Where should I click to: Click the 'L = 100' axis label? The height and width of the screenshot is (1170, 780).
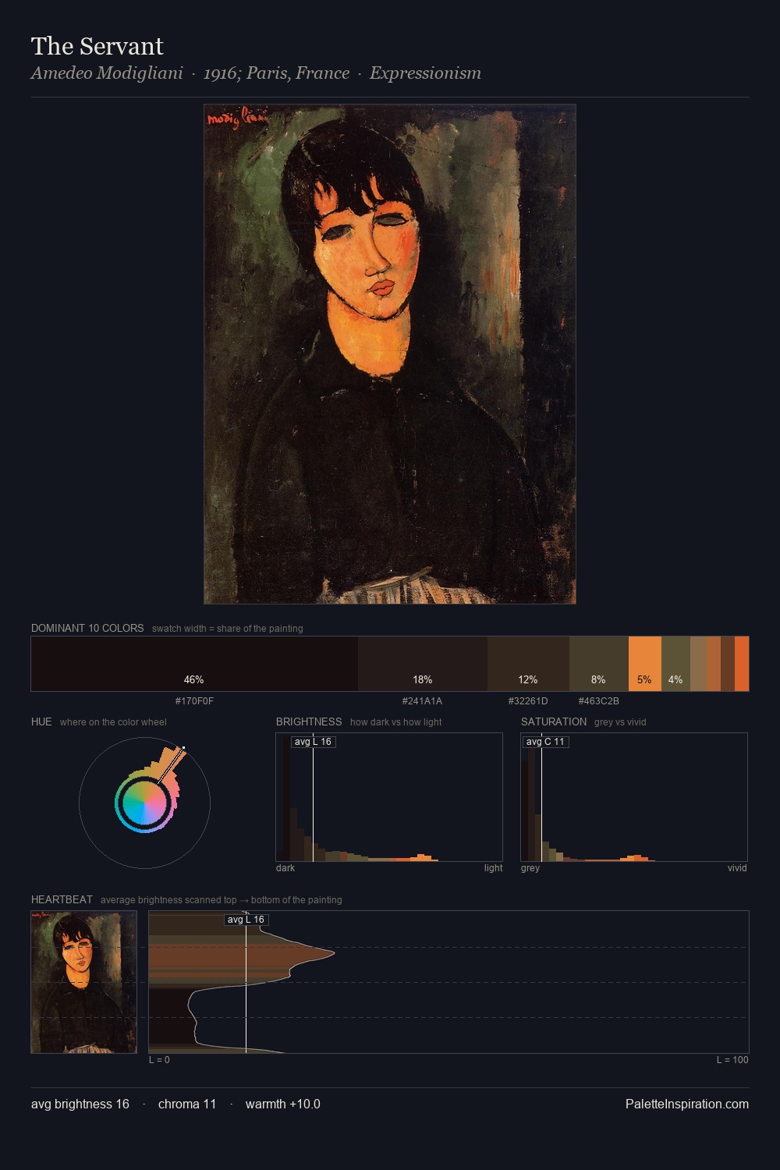pyautogui.click(x=732, y=1060)
